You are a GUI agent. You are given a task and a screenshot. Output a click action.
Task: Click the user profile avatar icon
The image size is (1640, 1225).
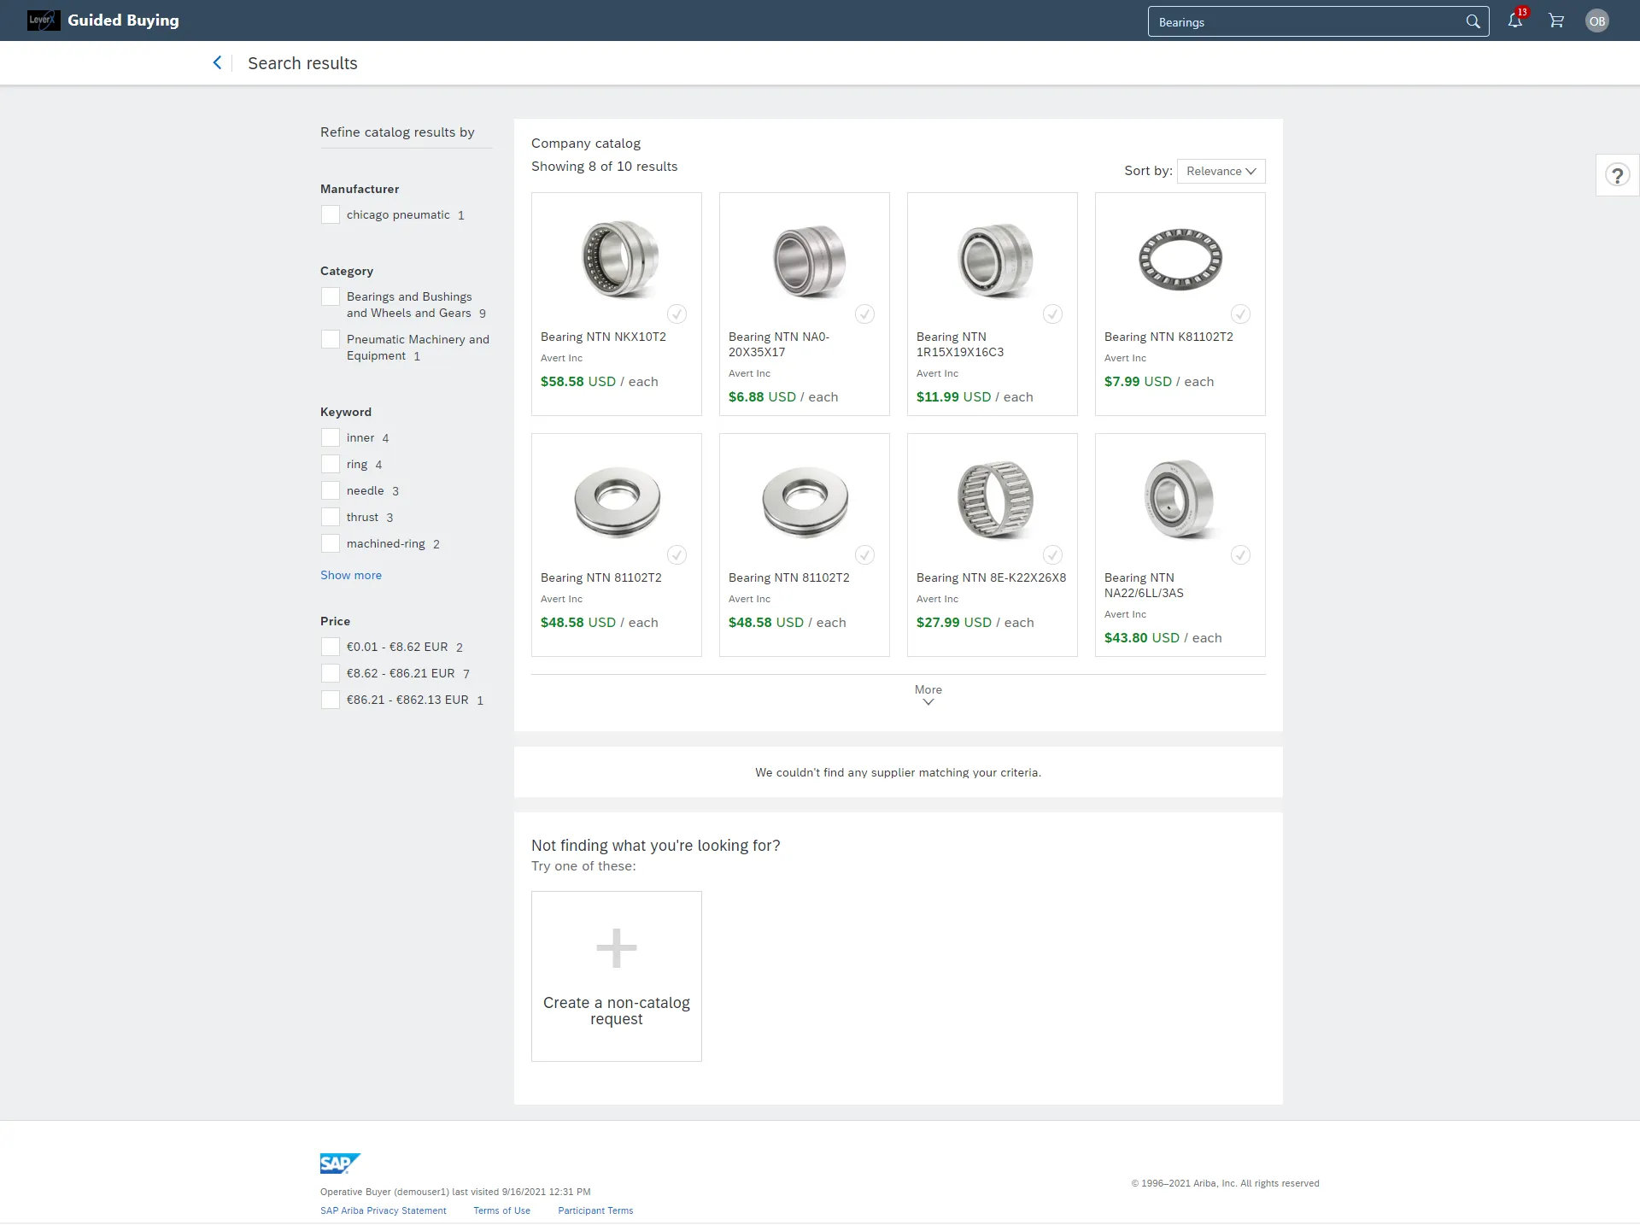[1597, 21]
